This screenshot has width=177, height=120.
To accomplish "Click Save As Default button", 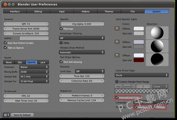I will coord(22,115).
